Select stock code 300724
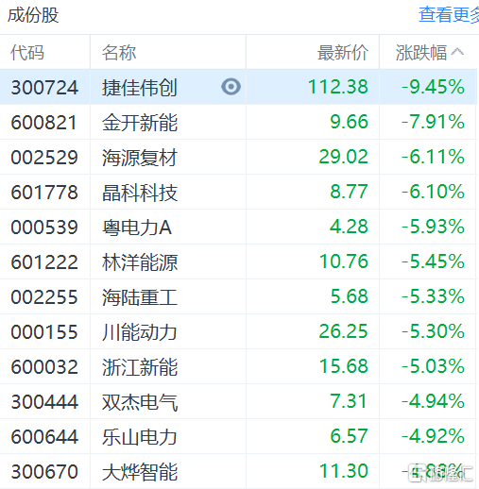This screenshot has height=489, width=479. [44, 87]
